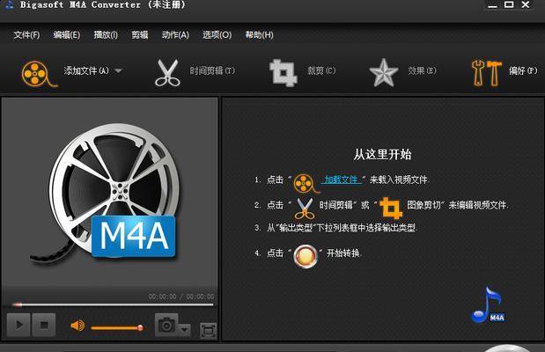This screenshot has height=352, width=545.
Task: Click the 裁剪(C) toolbar label
Action: coord(321,70)
